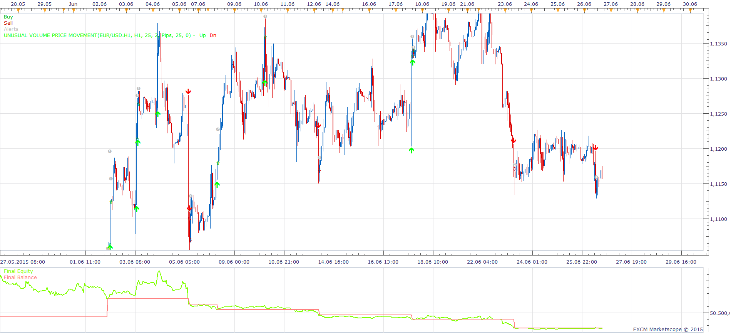Select the red sell arrow near the 1,1280 level on 05.06

tap(188, 91)
